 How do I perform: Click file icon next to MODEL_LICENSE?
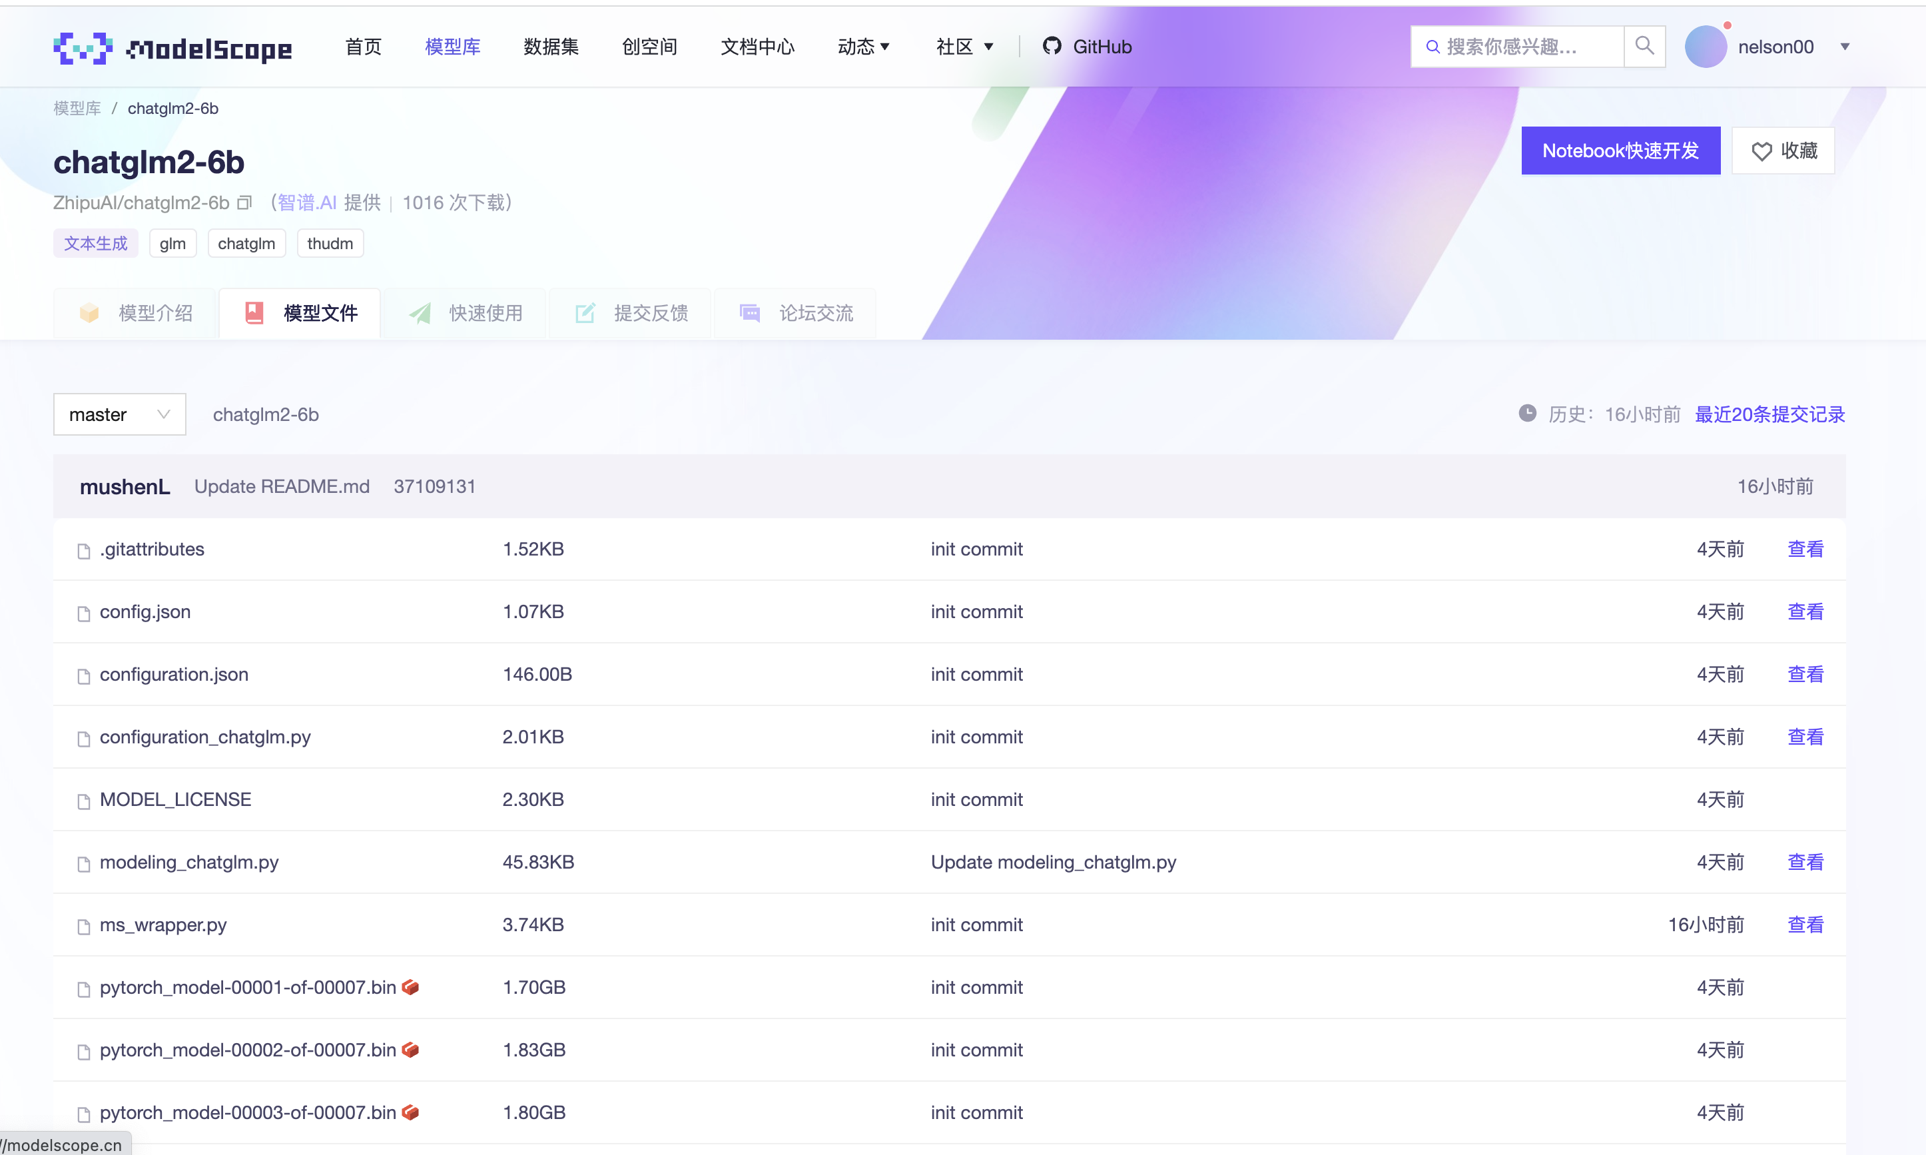83,801
